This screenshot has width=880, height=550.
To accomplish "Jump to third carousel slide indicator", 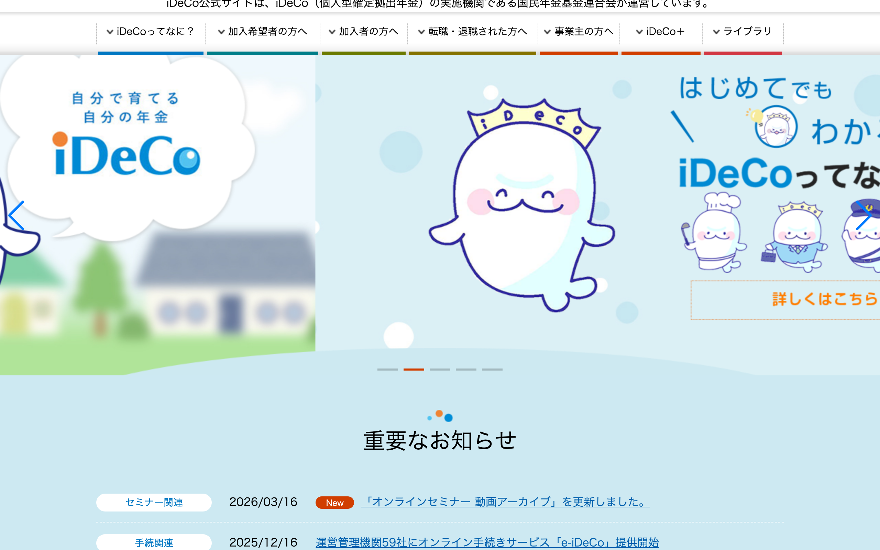I will tap(440, 369).
